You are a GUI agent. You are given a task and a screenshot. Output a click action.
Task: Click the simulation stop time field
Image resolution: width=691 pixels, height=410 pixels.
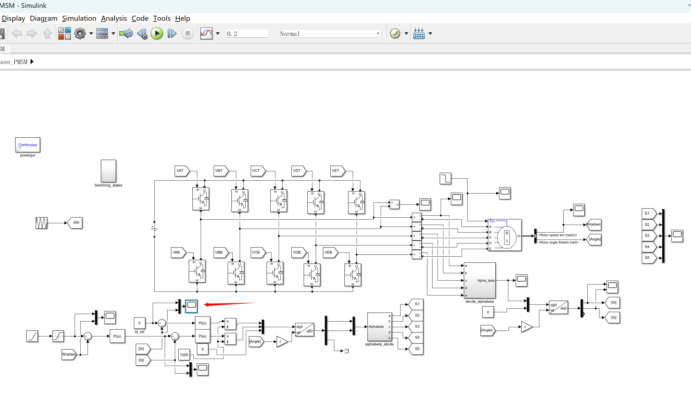point(247,34)
